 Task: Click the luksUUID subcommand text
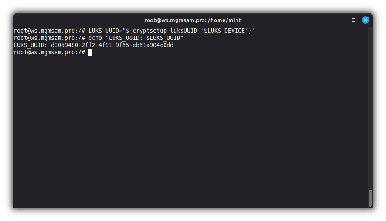[184, 31]
